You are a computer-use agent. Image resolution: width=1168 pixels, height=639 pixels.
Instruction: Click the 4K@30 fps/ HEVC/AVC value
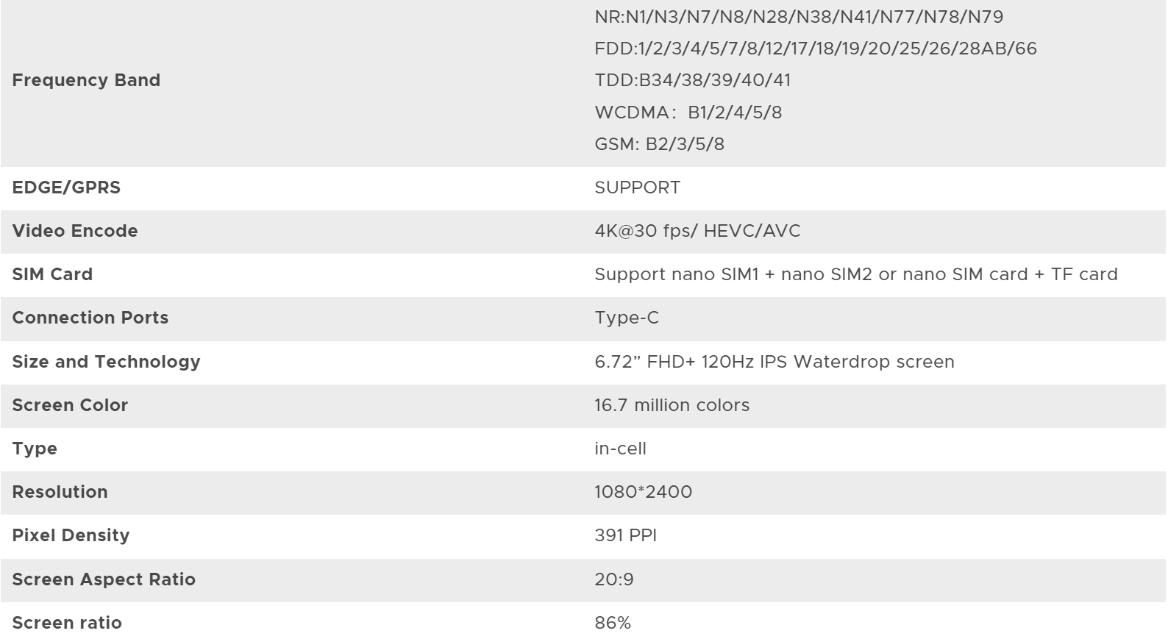[697, 231]
